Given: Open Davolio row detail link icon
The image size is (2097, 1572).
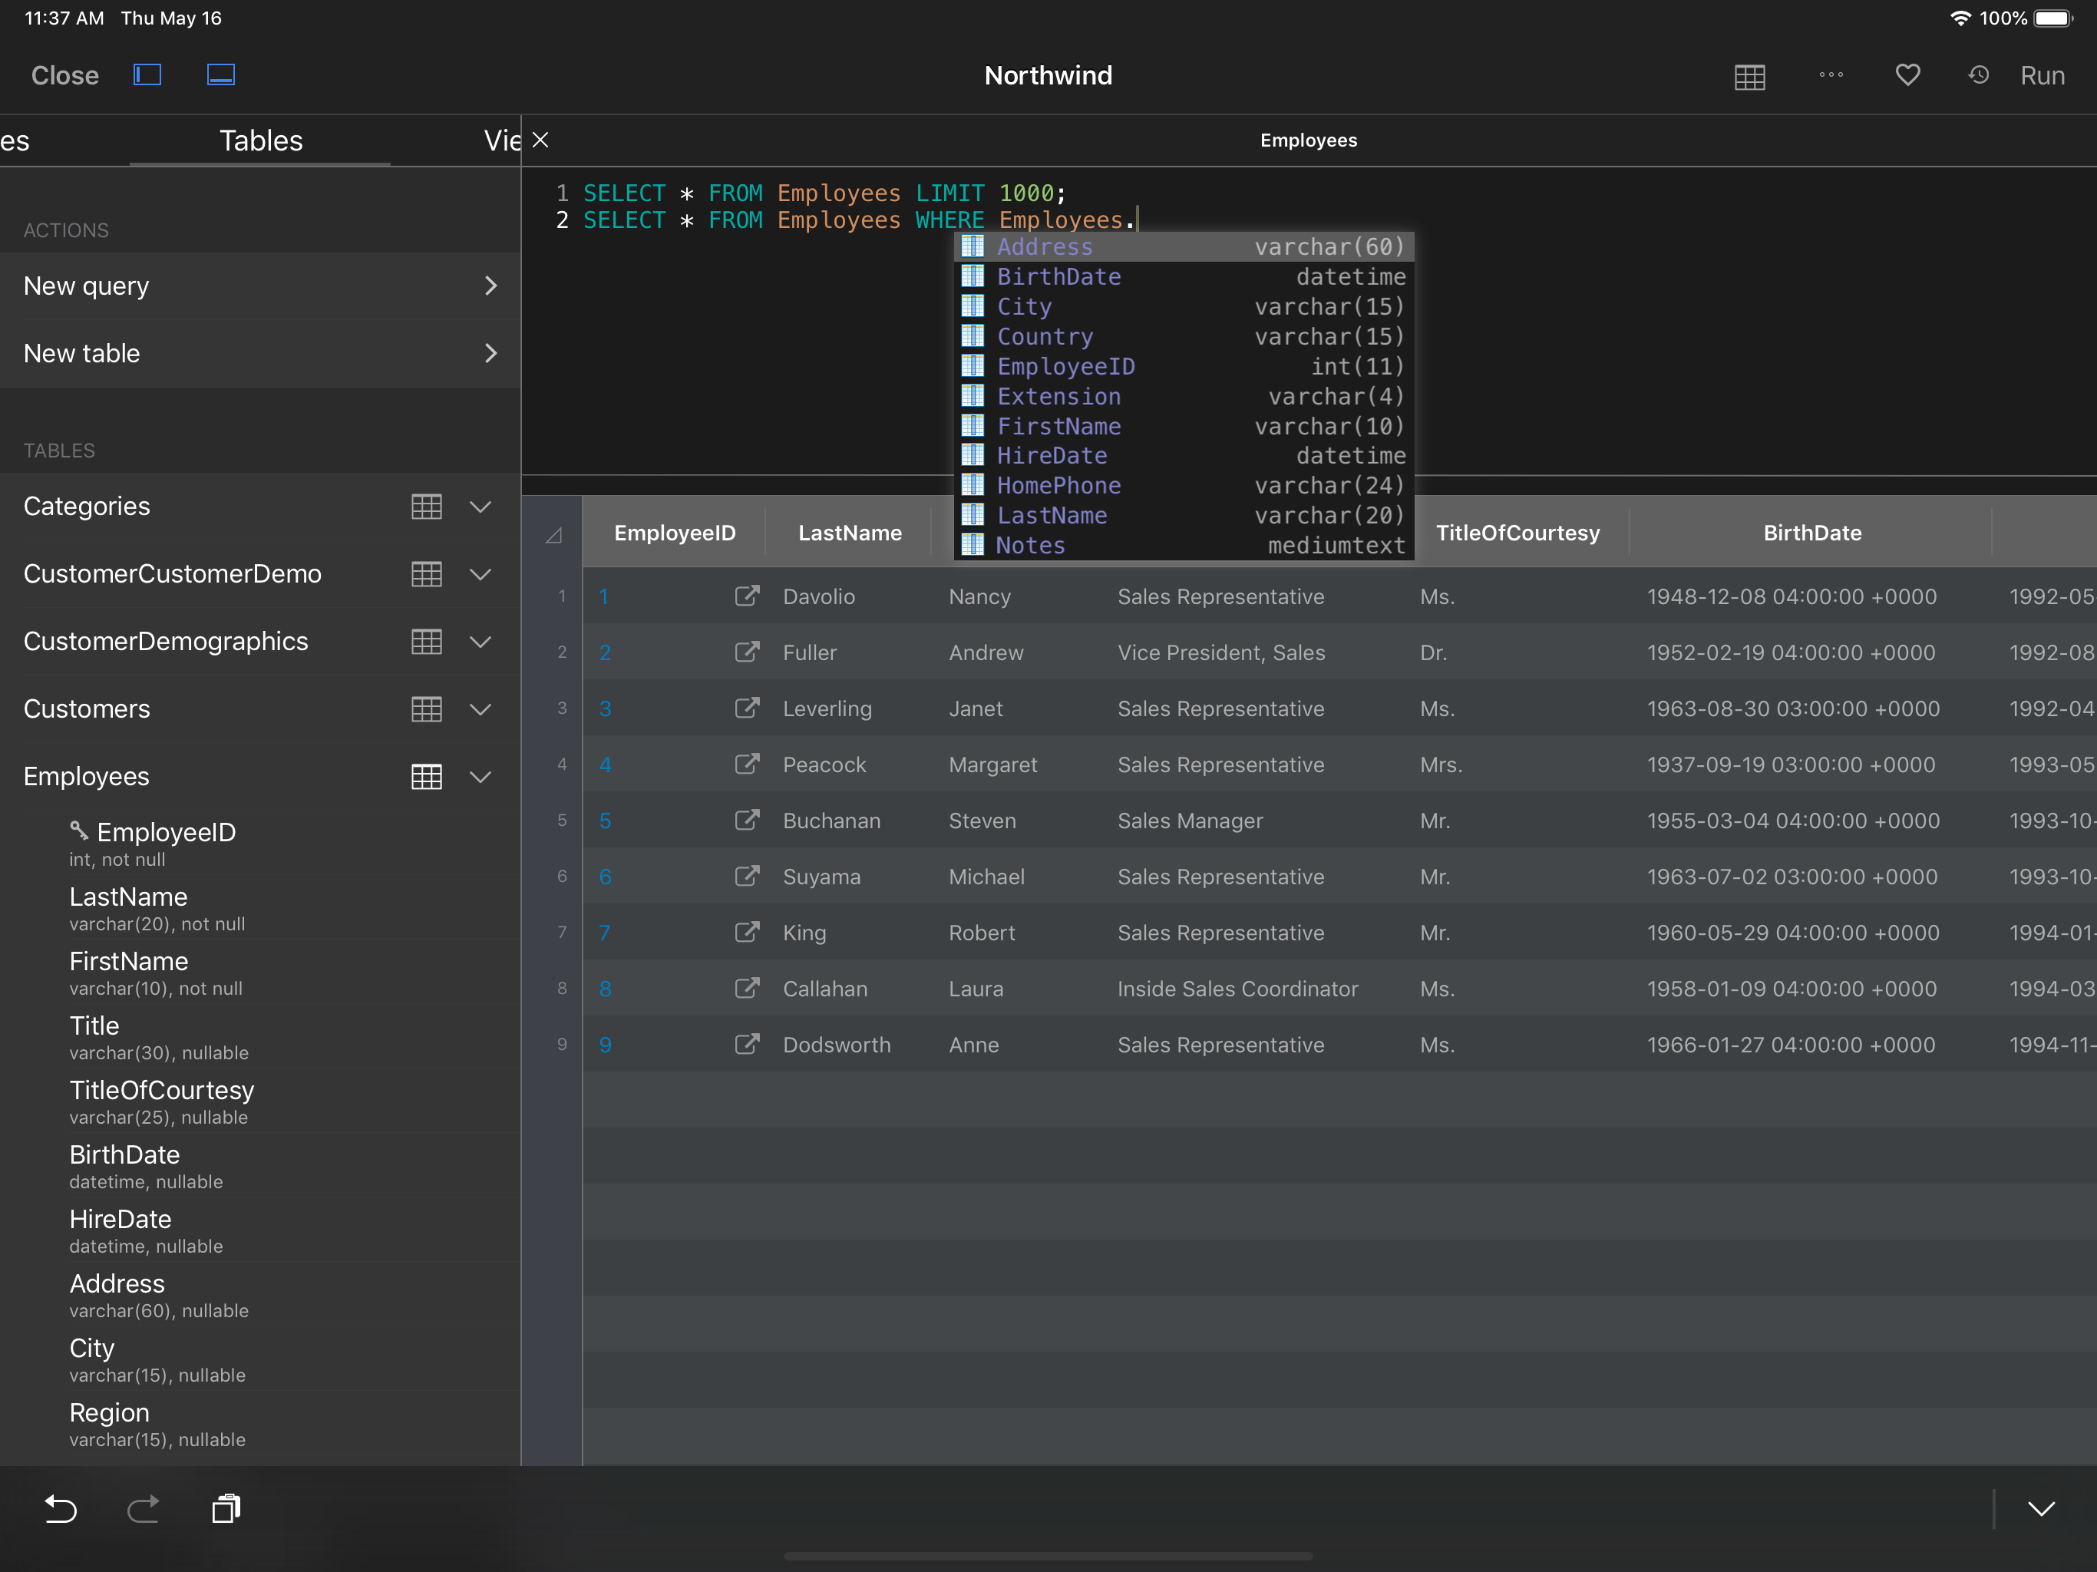Looking at the screenshot, I should pos(747,596).
